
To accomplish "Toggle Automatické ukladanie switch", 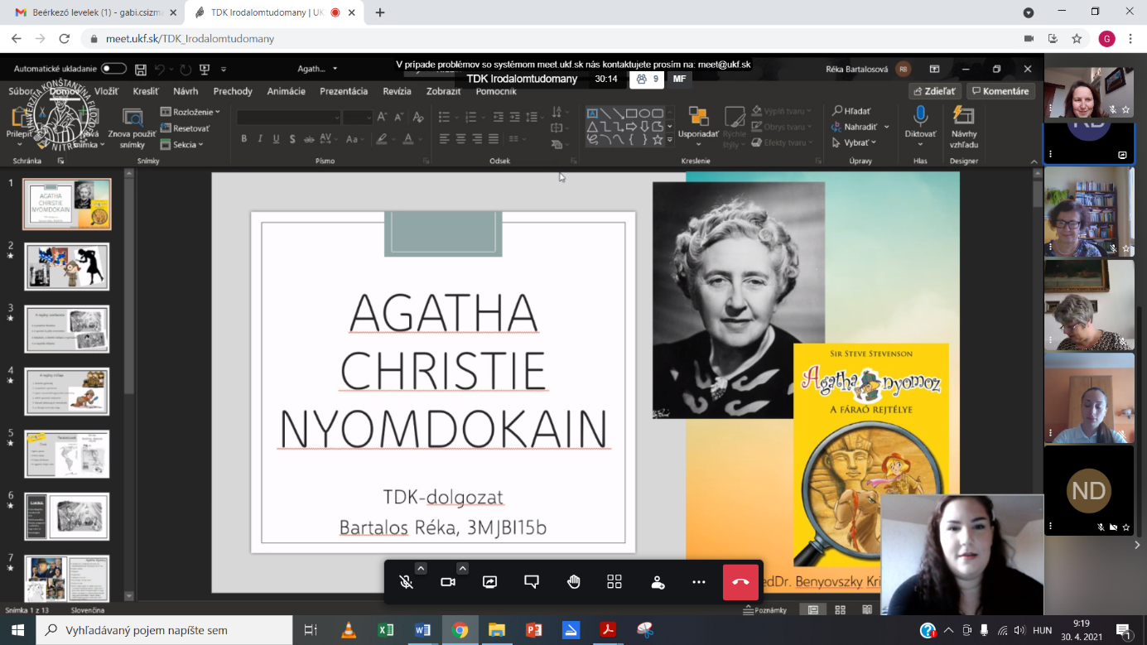I will click(x=113, y=69).
